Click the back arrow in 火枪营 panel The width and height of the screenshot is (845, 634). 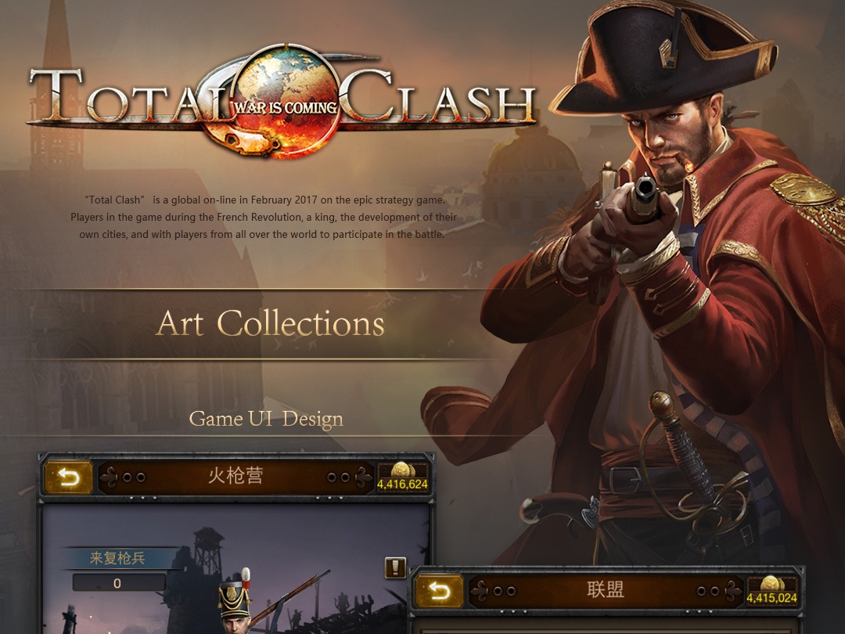(68, 477)
